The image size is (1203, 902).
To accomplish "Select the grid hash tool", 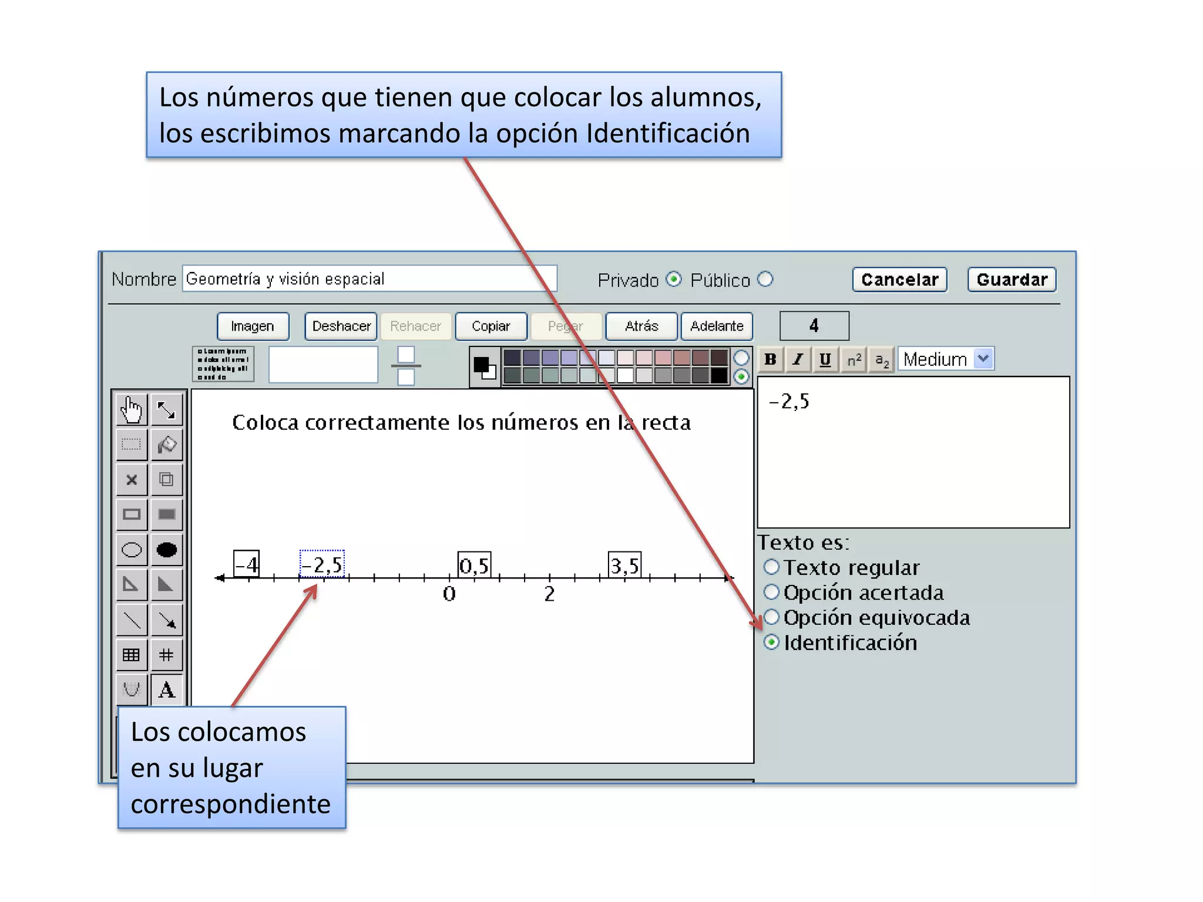I will tap(167, 655).
